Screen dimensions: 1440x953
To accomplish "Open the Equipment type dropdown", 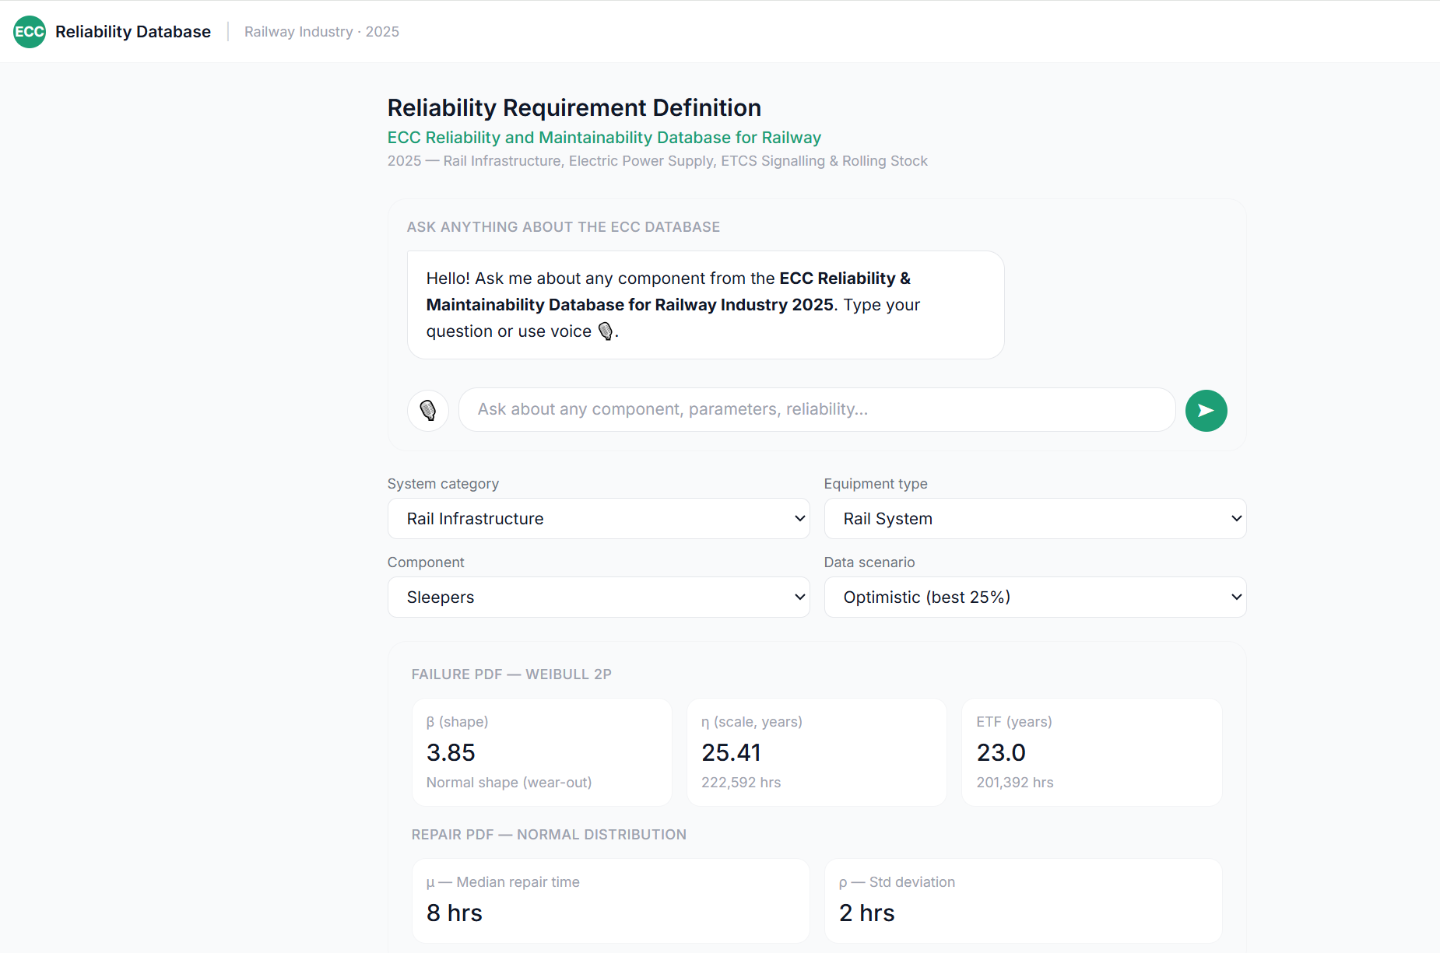I will coord(1034,519).
